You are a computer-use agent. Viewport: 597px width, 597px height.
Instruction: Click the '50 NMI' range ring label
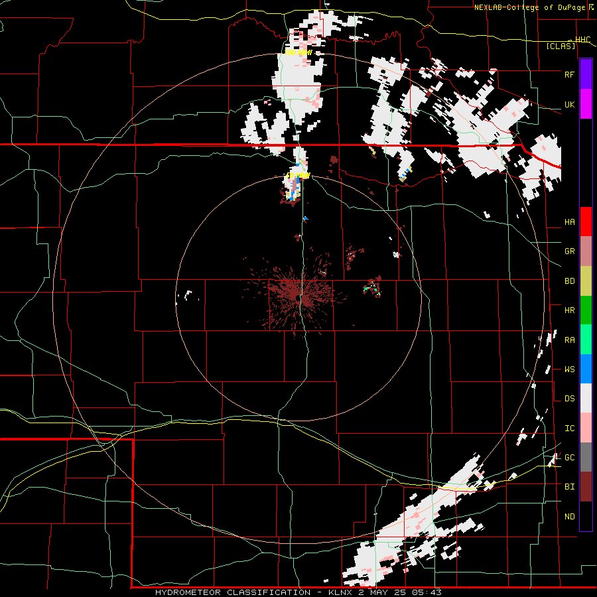pos(298,176)
